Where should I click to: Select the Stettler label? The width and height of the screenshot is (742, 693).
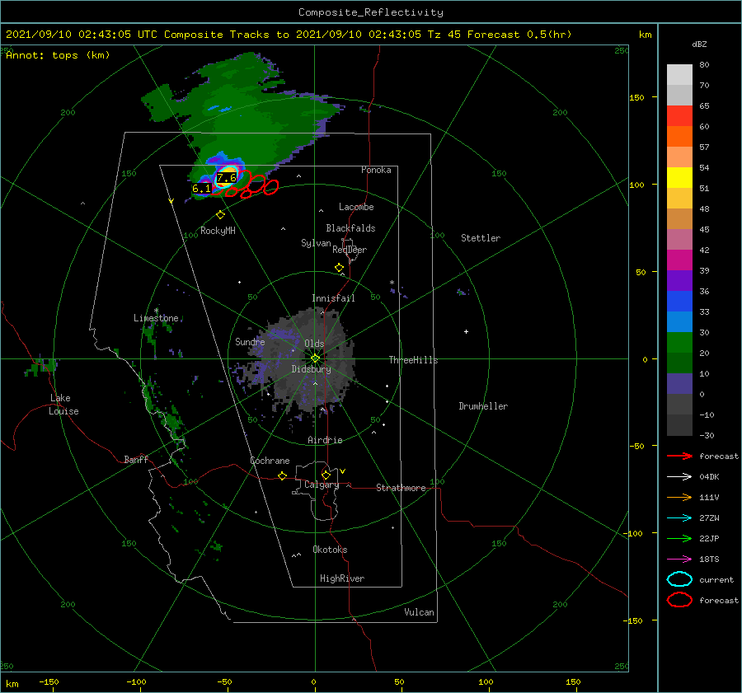(x=481, y=238)
